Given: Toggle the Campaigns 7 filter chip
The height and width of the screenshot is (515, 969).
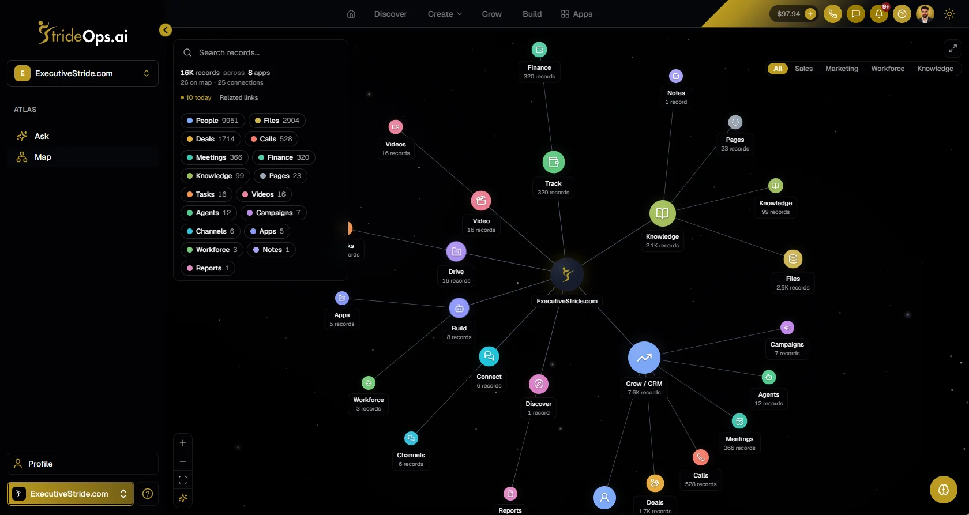Looking at the screenshot, I should coord(273,213).
